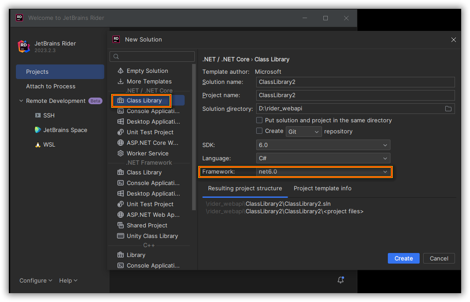The image size is (470, 302).
Task: Select the .NET Framework Unit Test Project icon
Action: point(121,204)
